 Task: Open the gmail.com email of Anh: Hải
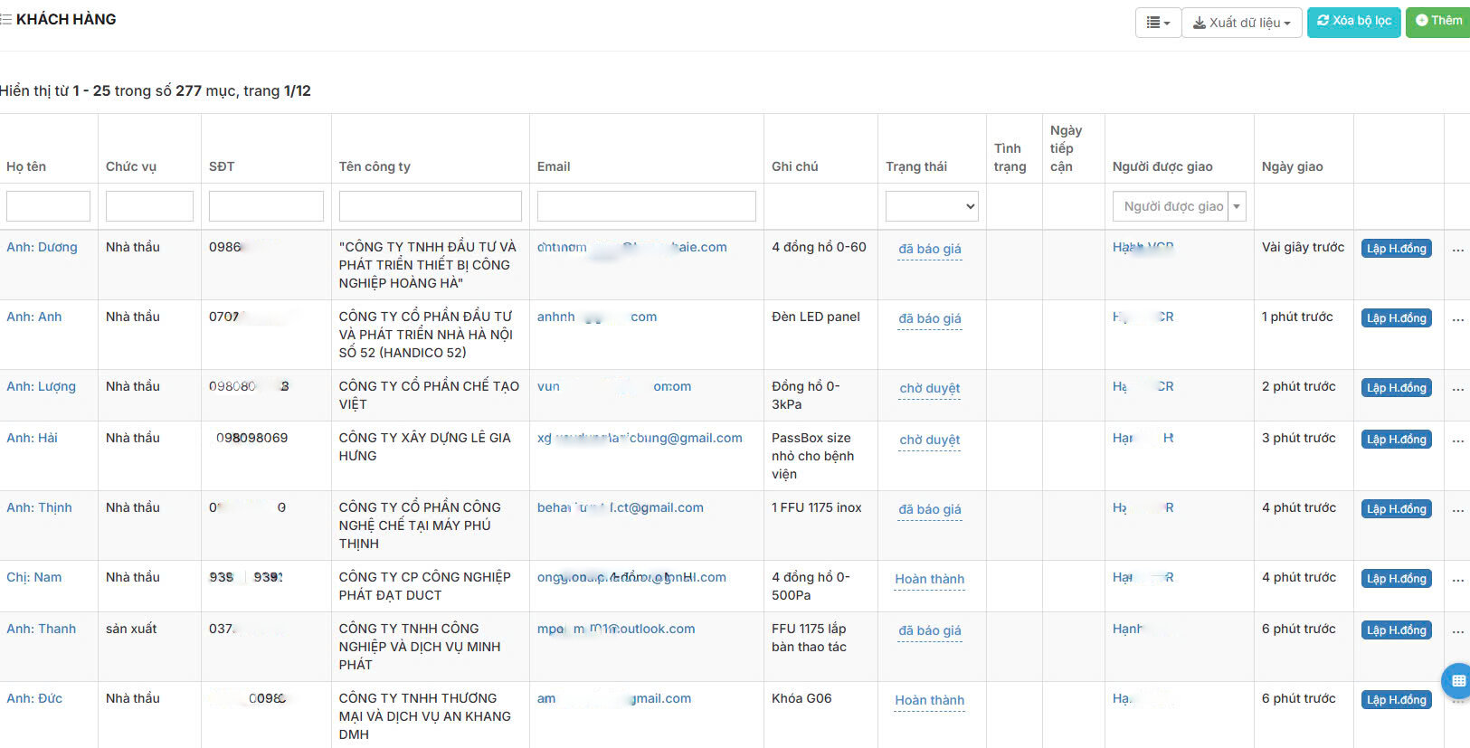click(x=640, y=438)
